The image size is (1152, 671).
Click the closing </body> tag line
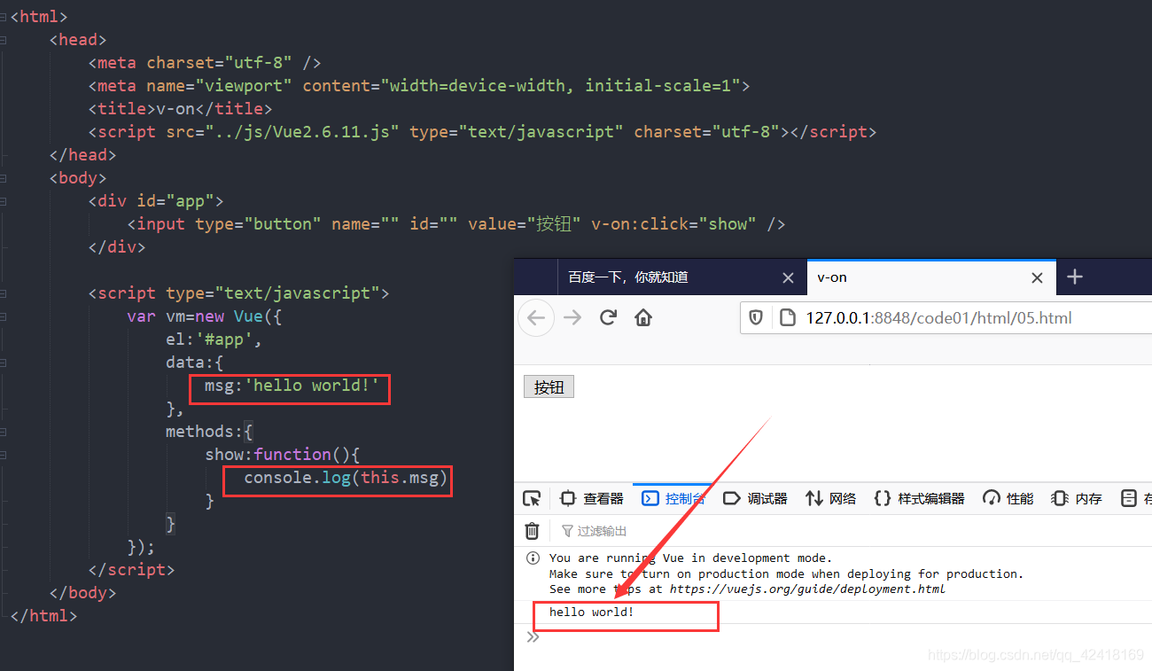[x=82, y=593]
